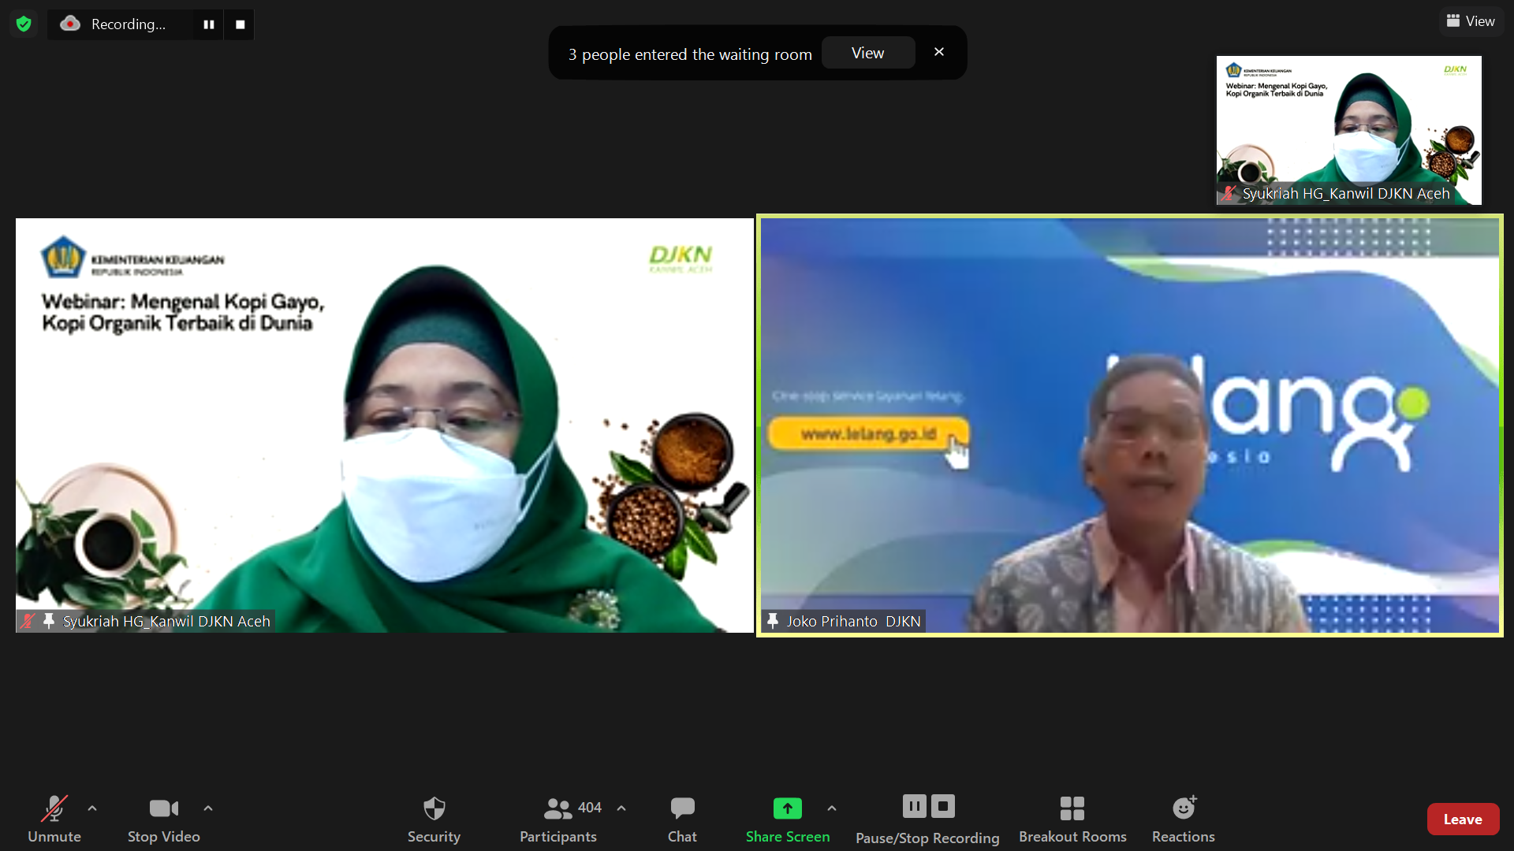This screenshot has width=1514, height=851.
Task: Pause the cloud recording
Action: 915,806
